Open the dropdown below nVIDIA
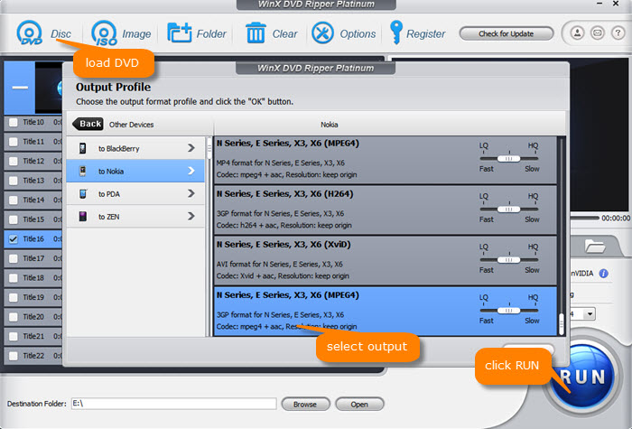This screenshot has width=632, height=429. (x=590, y=313)
